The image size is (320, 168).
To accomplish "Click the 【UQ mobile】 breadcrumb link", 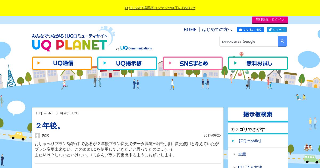I will pyautogui.click(x=44, y=113).
